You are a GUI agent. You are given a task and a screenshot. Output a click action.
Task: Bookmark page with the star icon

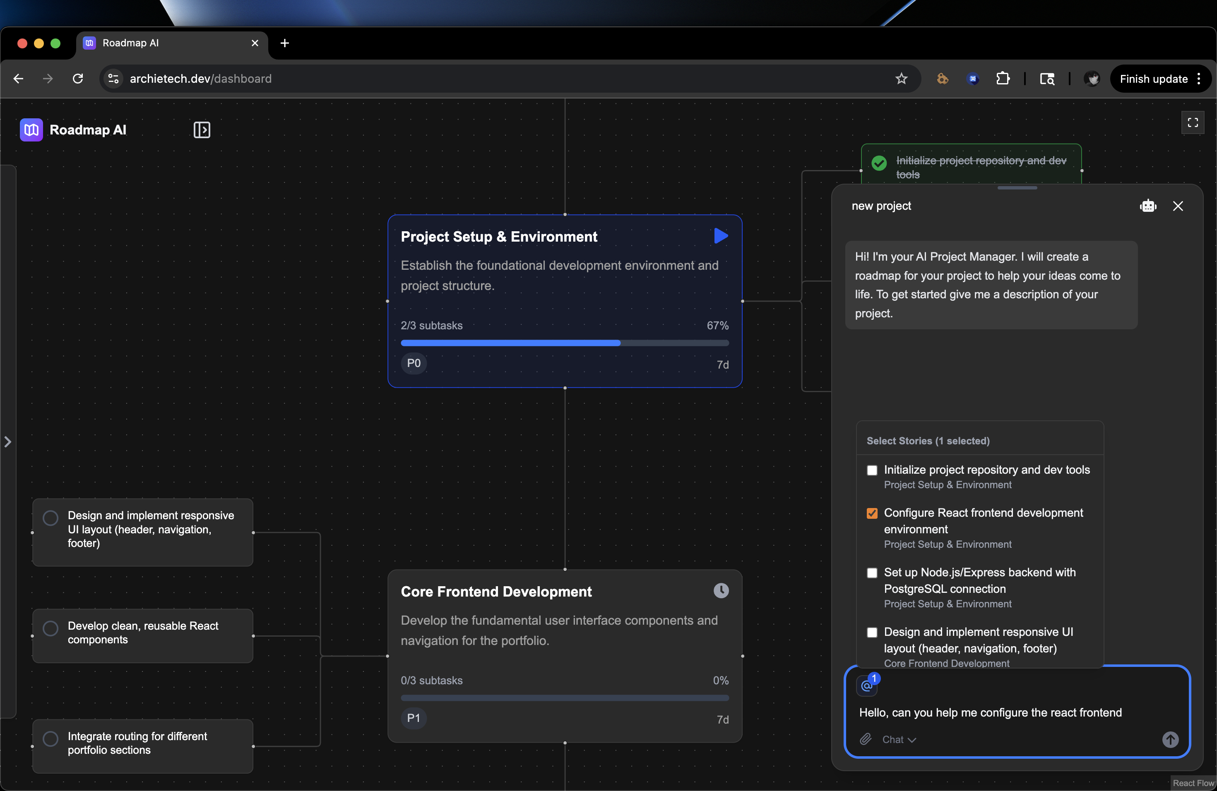pyautogui.click(x=901, y=79)
